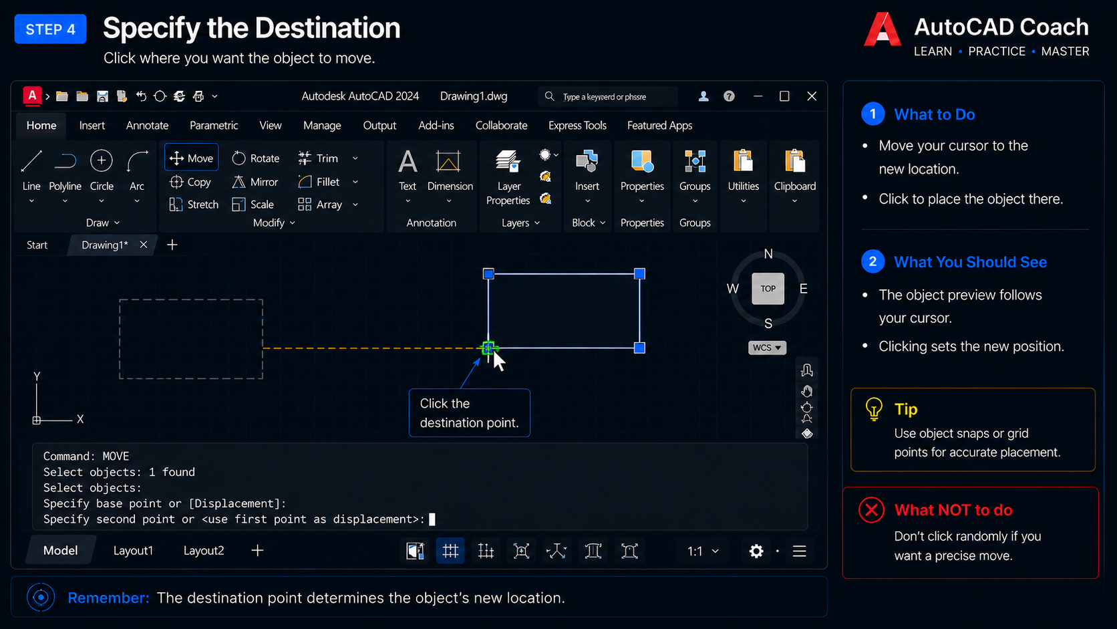Select the Arc tool
This screenshot has height=629, width=1117.
coord(137,170)
